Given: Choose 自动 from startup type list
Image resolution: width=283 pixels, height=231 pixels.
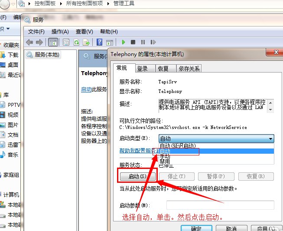Looking at the screenshot, I should pyautogui.click(x=216, y=151).
